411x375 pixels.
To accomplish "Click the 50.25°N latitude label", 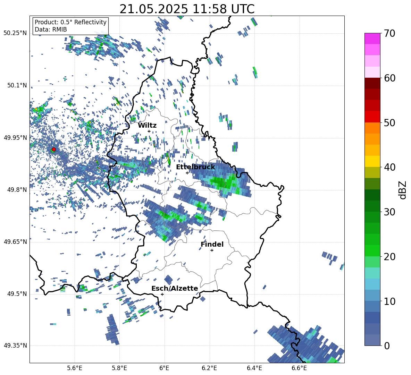I will click(x=15, y=33).
